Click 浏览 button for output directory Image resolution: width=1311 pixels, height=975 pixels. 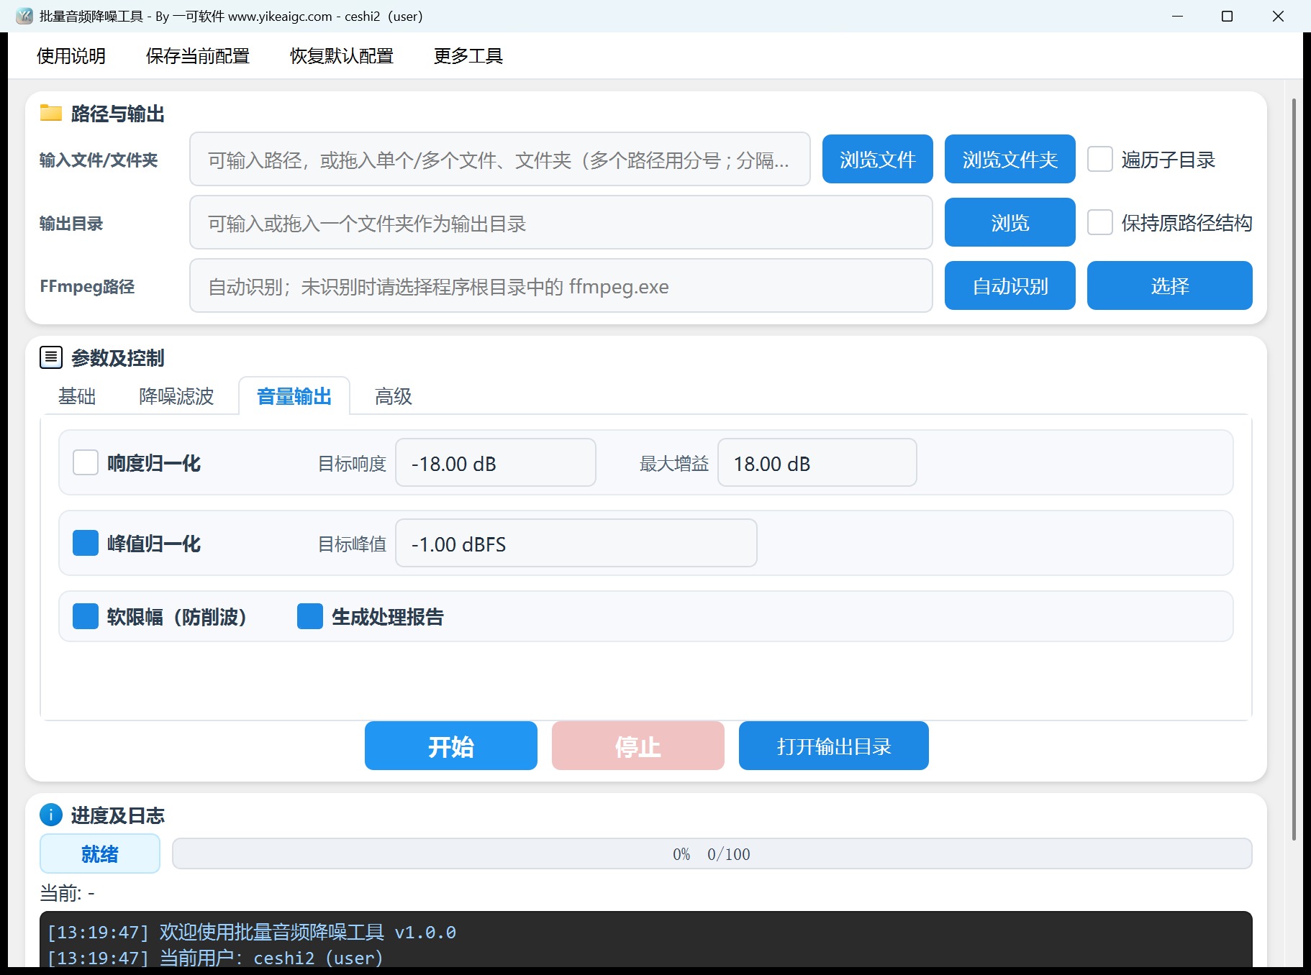point(1010,222)
